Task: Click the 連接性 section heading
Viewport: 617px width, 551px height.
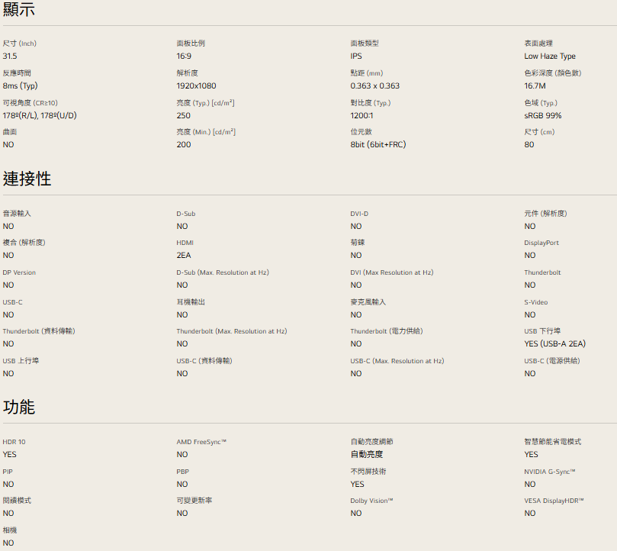Action: [27, 179]
